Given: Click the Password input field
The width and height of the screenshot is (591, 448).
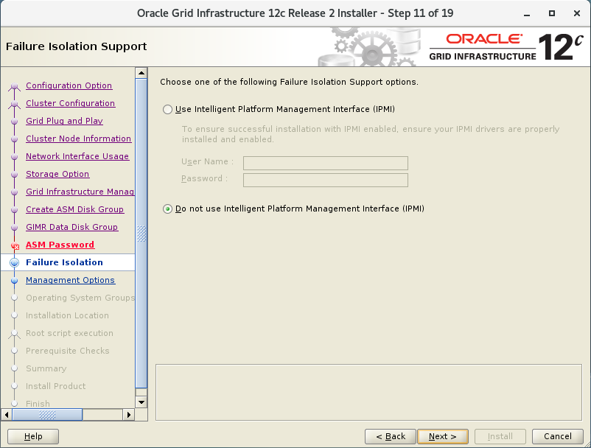Looking at the screenshot, I should [325, 180].
